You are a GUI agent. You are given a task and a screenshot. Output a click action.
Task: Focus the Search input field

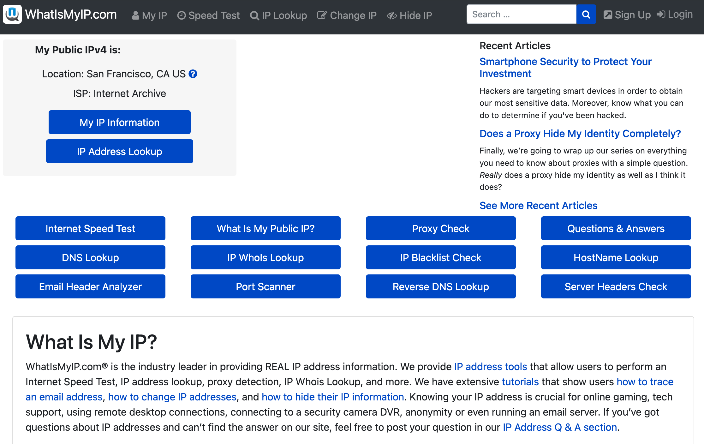pos(522,14)
